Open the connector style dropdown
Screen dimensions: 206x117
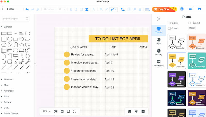click(x=113, y=10)
